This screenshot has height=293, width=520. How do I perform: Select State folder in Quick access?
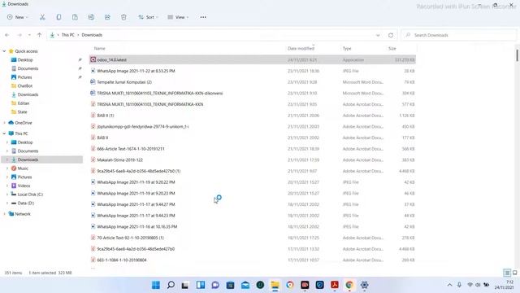(22, 112)
